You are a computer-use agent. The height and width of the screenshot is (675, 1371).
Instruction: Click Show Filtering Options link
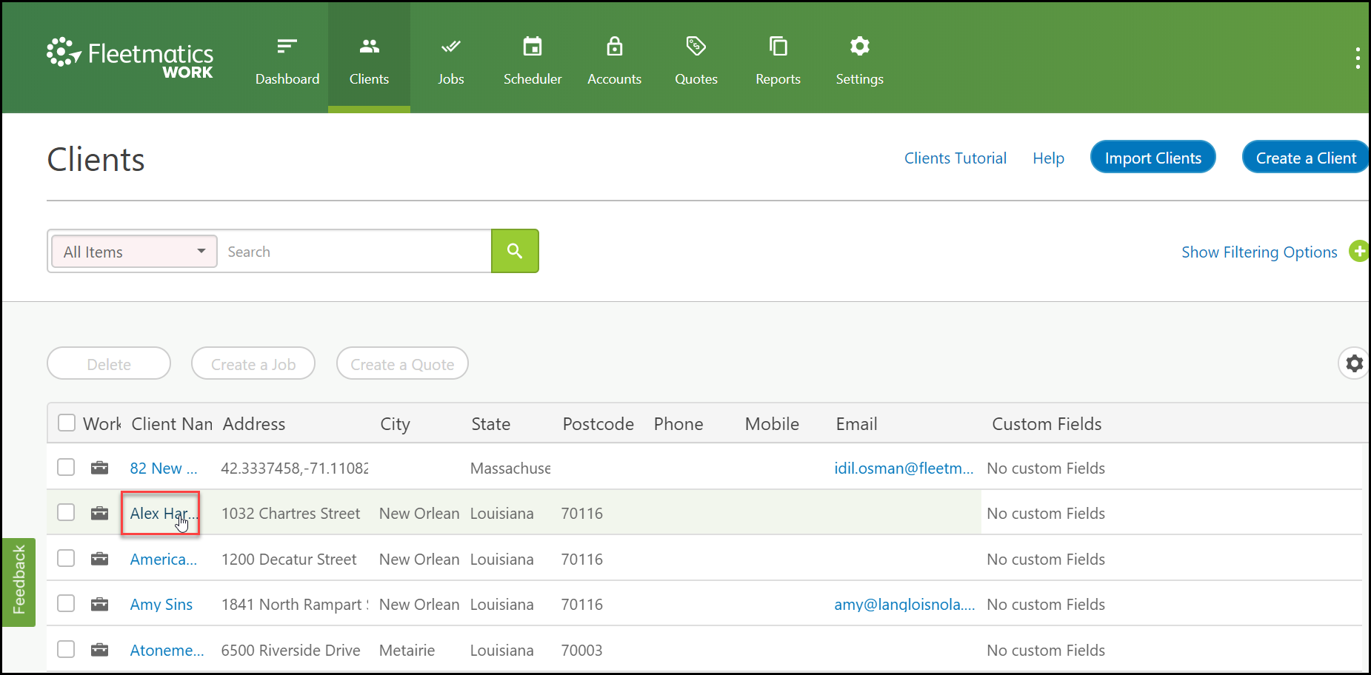(x=1259, y=252)
